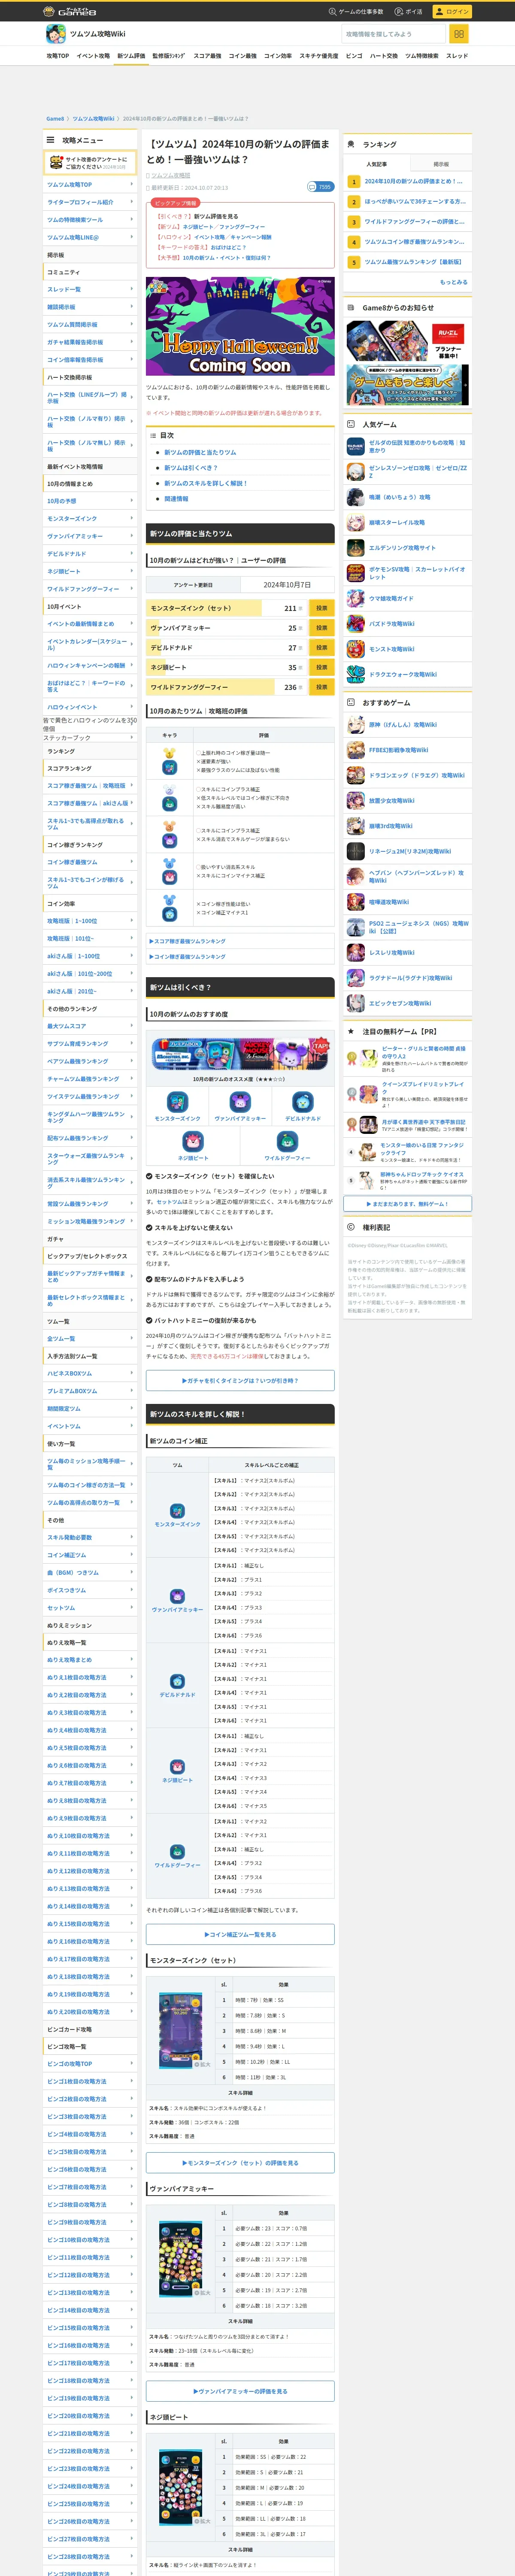Open the Game8 breadcrumb link

click(x=55, y=118)
